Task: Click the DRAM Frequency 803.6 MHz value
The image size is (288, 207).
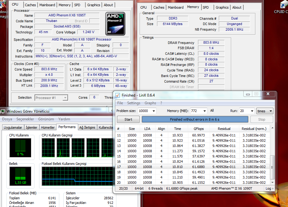Action: [x=211, y=42]
